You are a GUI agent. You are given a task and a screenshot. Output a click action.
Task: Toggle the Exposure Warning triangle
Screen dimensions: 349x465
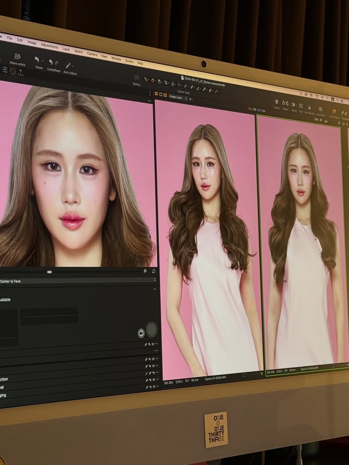point(309,108)
